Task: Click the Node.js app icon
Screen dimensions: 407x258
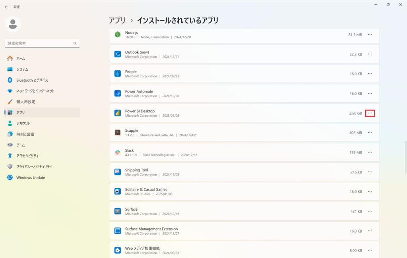Action: tap(118, 35)
